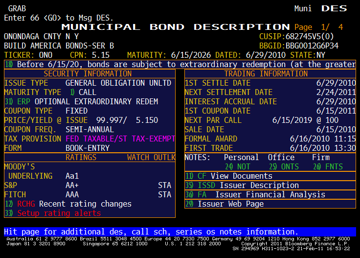Click the TRADING INFORMATION header

(x=266, y=73)
